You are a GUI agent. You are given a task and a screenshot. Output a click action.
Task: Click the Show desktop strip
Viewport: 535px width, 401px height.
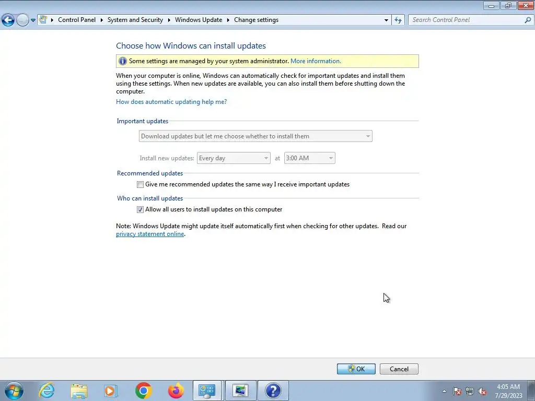(x=532, y=391)
